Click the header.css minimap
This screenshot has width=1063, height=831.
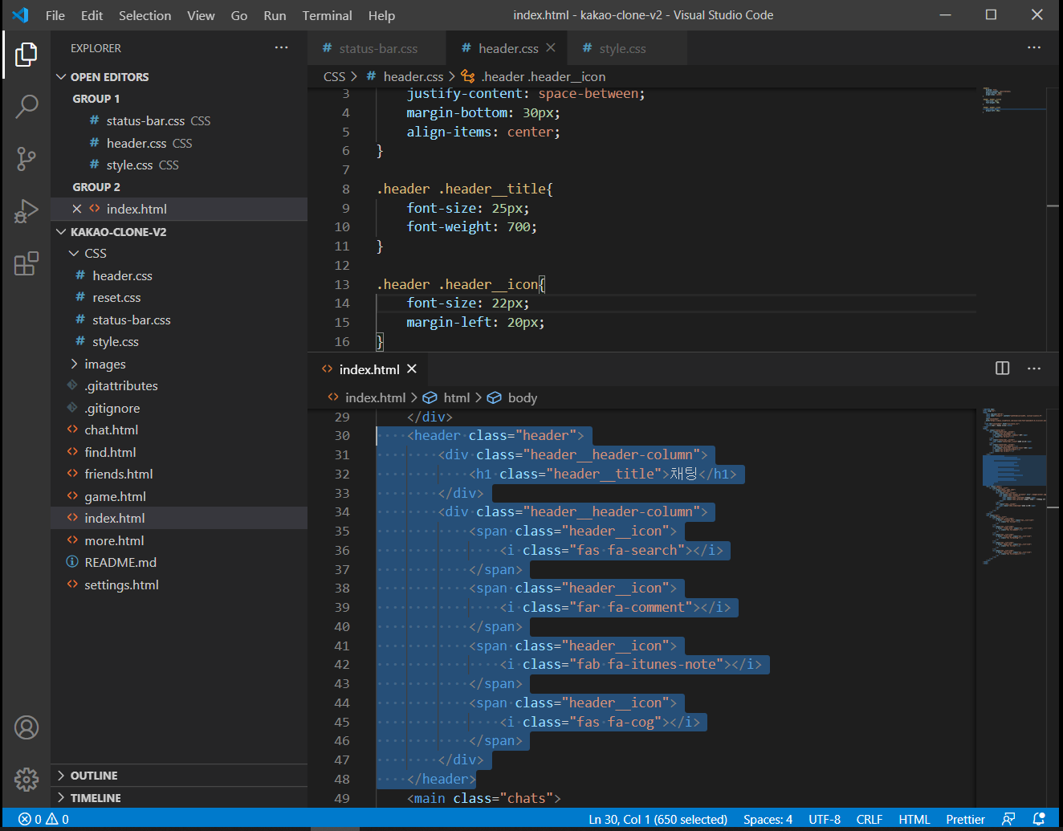(1014, 100)
